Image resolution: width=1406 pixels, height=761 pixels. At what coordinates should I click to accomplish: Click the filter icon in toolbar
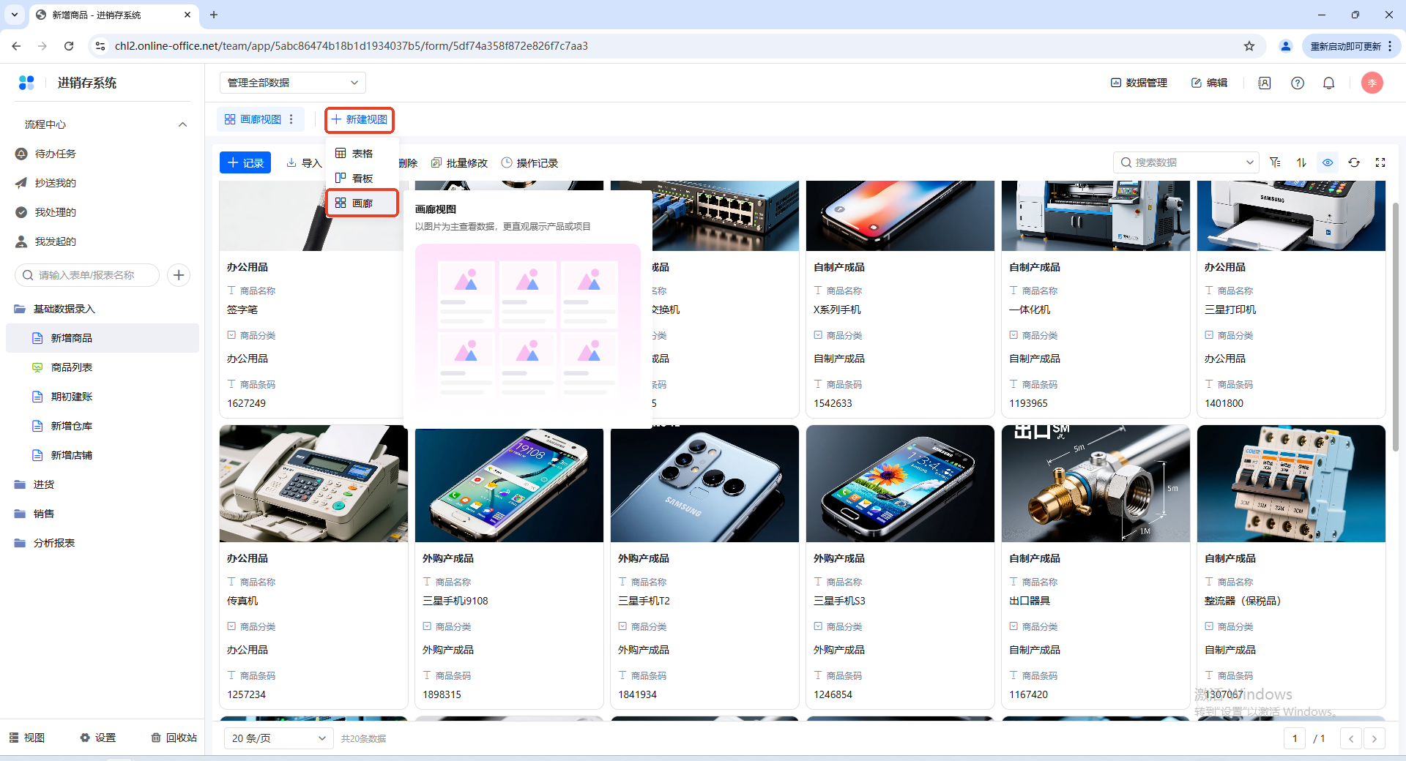(1275, 162)
